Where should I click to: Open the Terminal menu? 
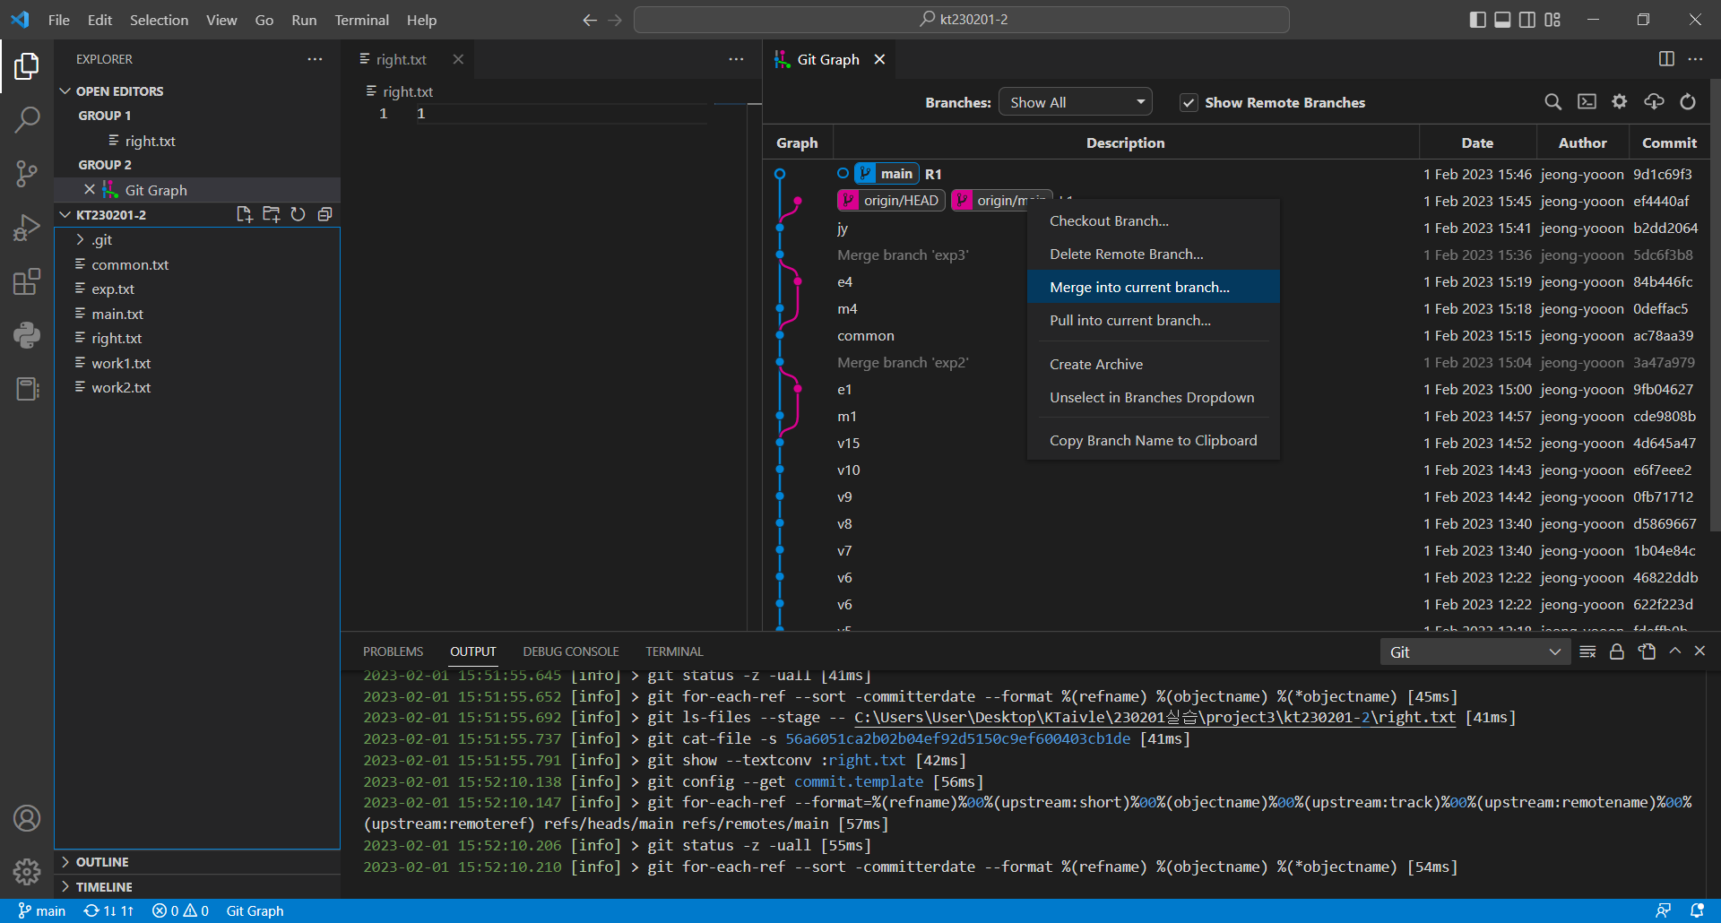pyautogui.click(x=361, y=20)
